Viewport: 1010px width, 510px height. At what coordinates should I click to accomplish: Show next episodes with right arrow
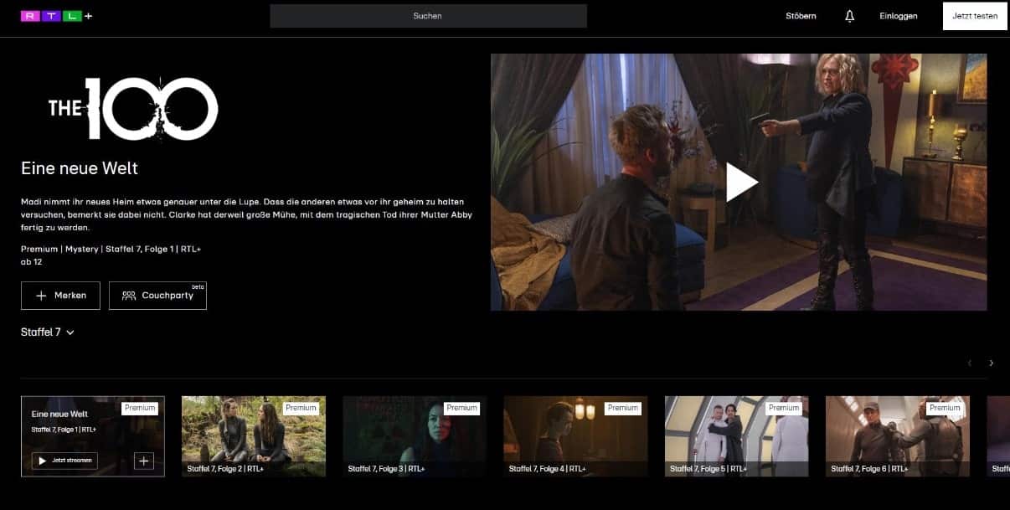click(x=991, y=363)
